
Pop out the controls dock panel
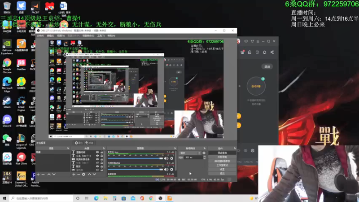[235, 149]
